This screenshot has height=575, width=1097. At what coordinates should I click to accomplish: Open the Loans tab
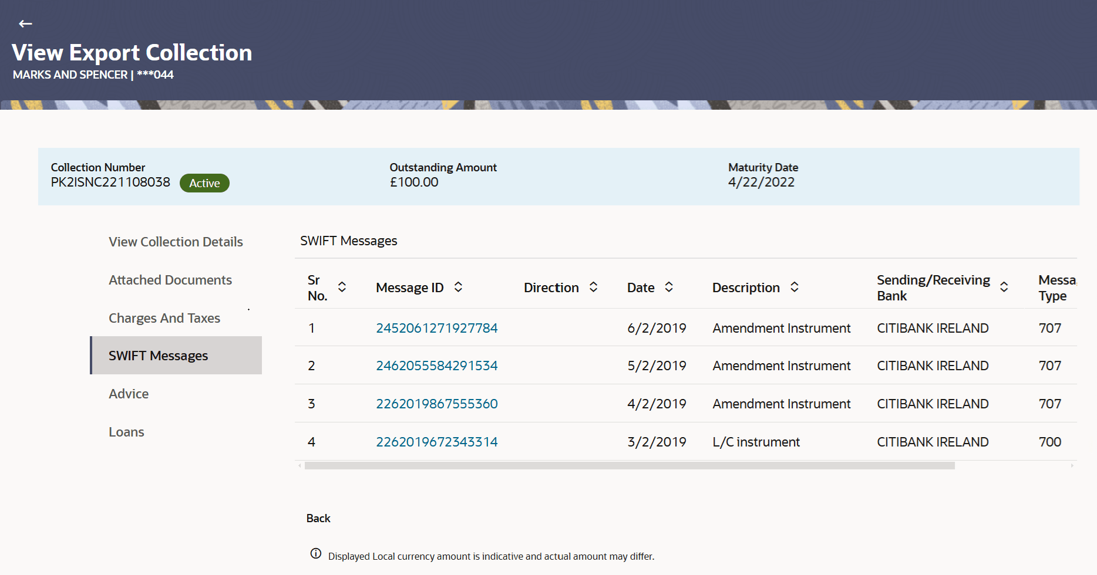pyautogui.click(x=126, y=432)
